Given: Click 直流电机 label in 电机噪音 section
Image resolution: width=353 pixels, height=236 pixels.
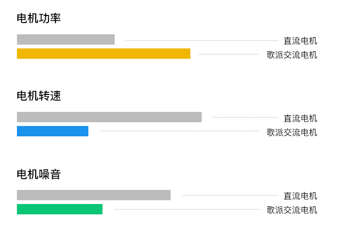Looking at the screenshot, I should [300, 196].
